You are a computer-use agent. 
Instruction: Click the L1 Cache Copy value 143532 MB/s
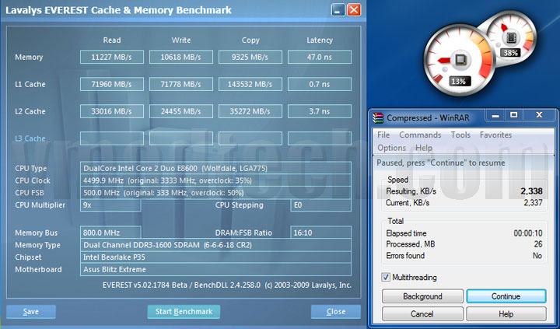tap(250, 84)
